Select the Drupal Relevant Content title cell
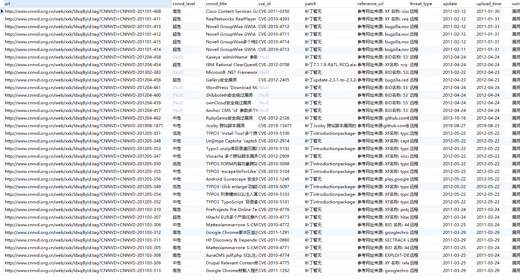520x280 pixels. [x=231, y=263]
